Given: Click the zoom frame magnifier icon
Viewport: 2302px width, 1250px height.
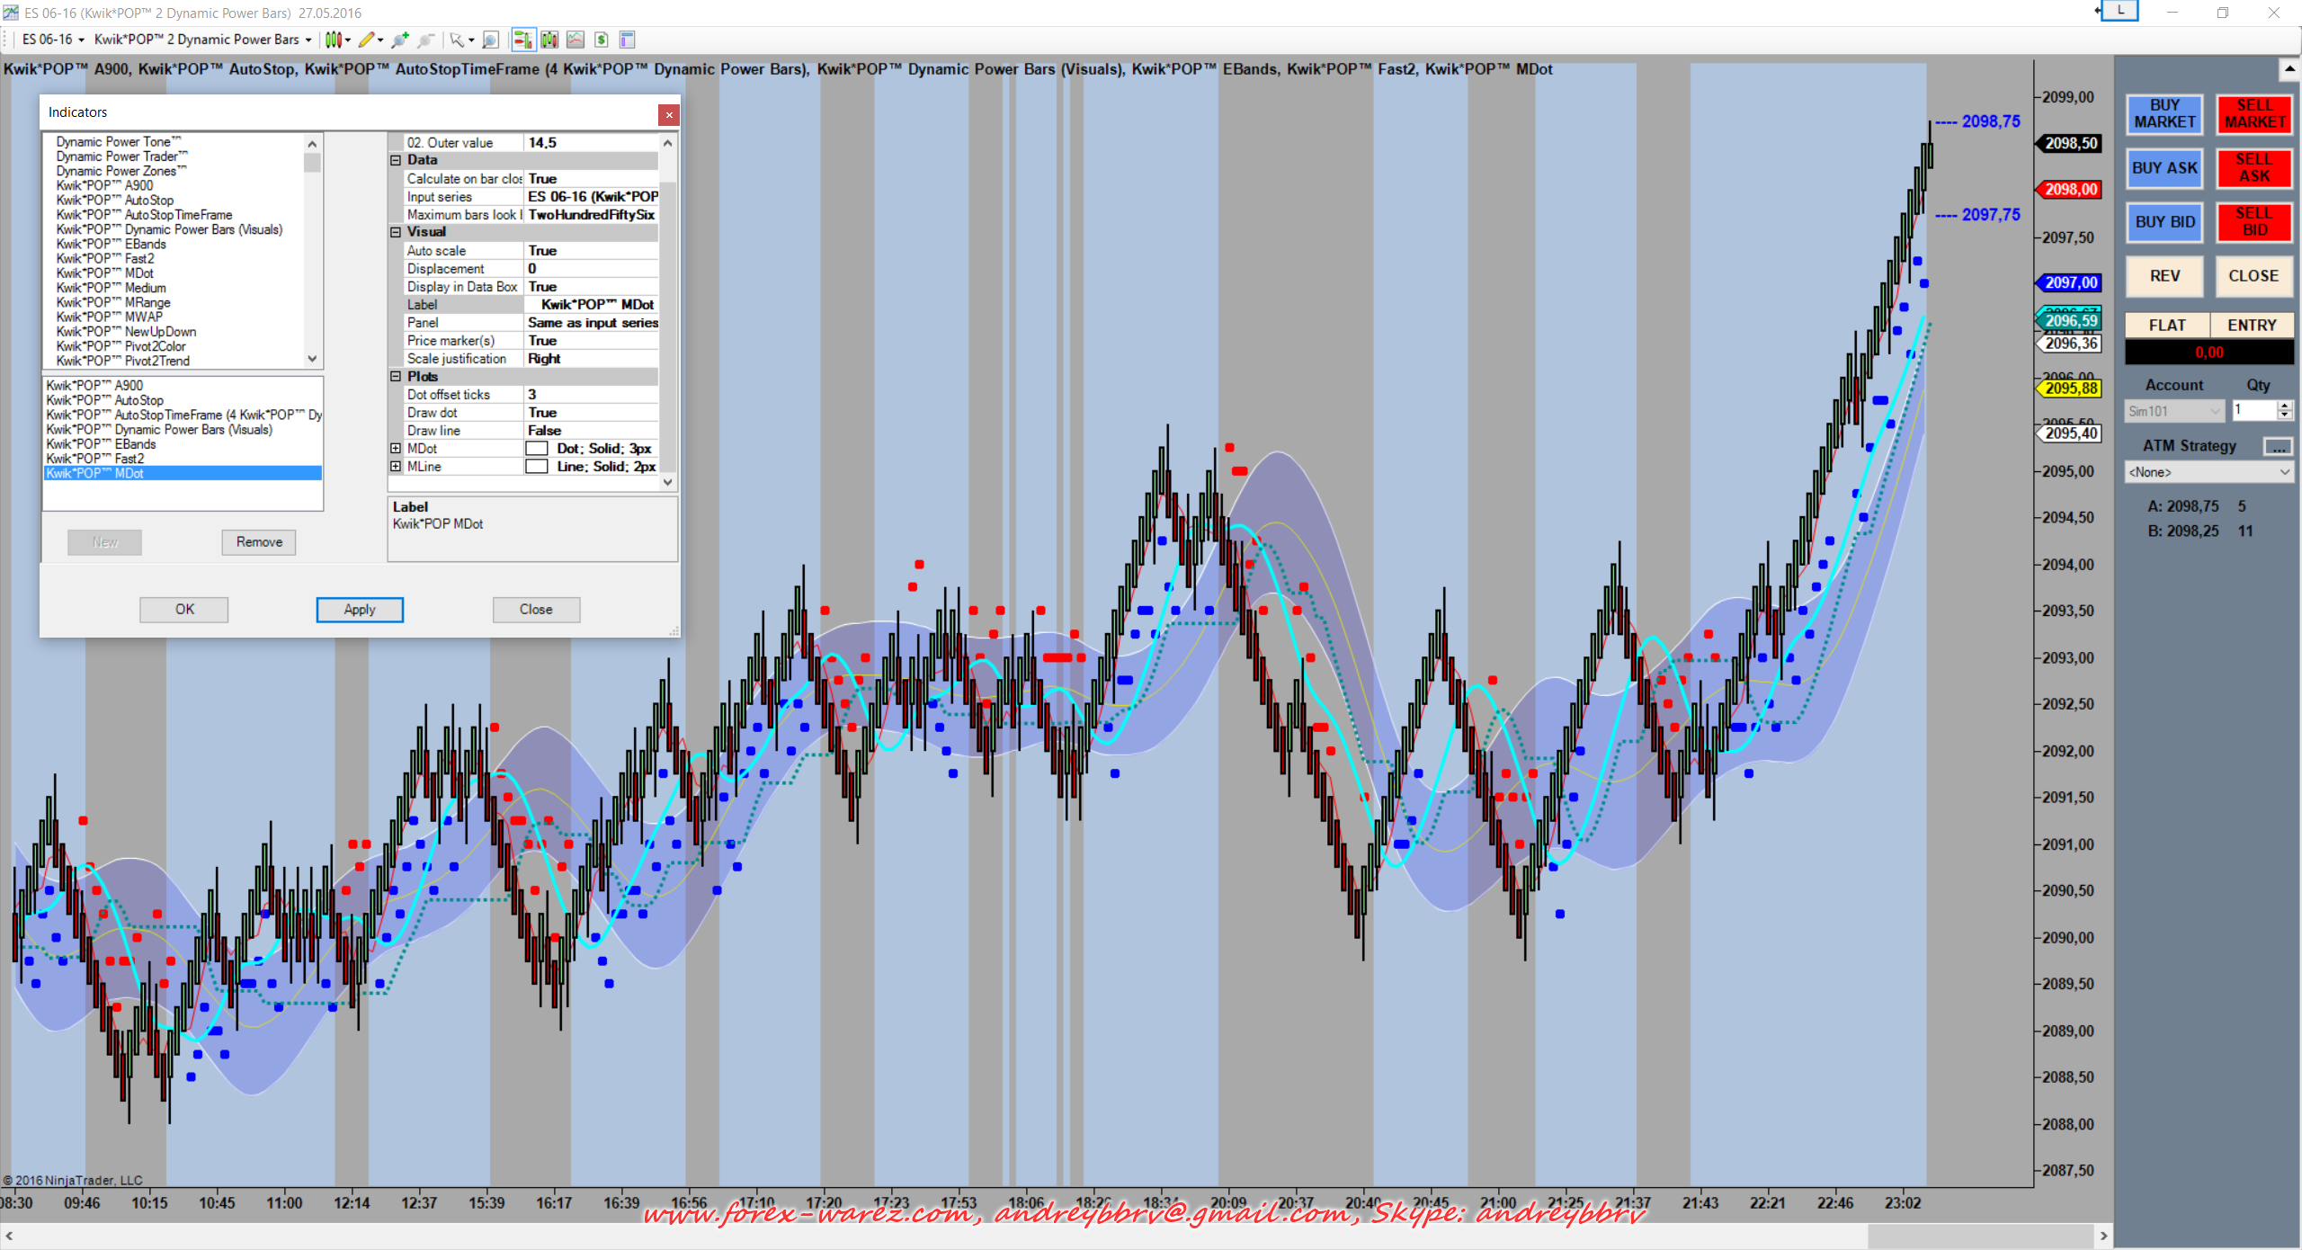Looking at the screenshot, I should tap(490, 40).
